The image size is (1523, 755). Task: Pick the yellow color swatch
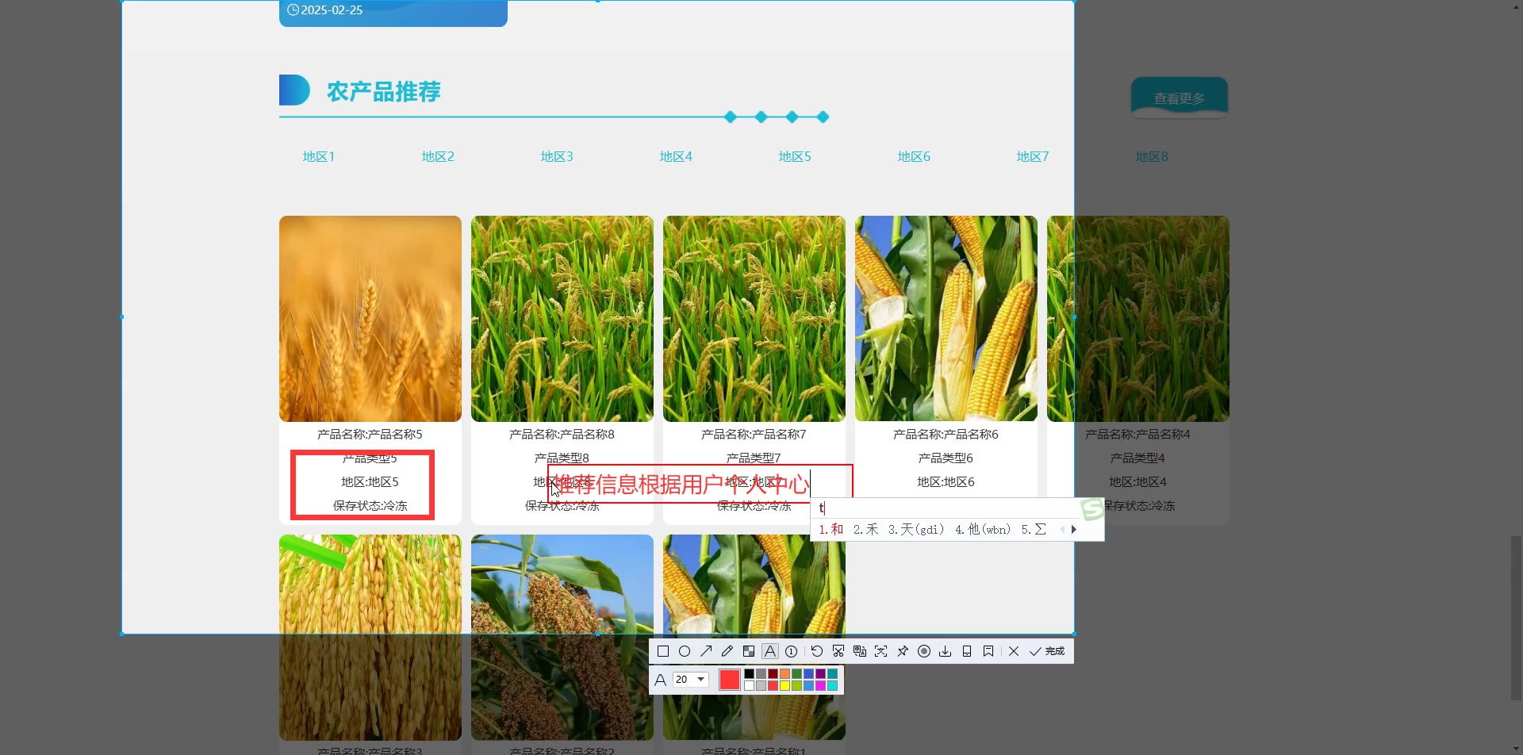785,685
